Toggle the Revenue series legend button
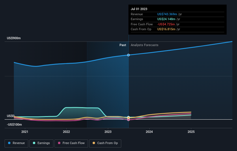This screenshot has height=151, width=237. [16, 143]
